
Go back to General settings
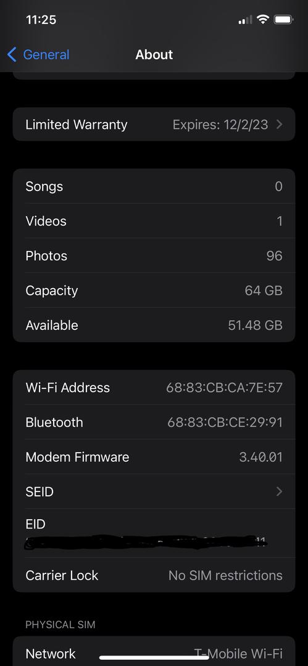tap(38, 55)
